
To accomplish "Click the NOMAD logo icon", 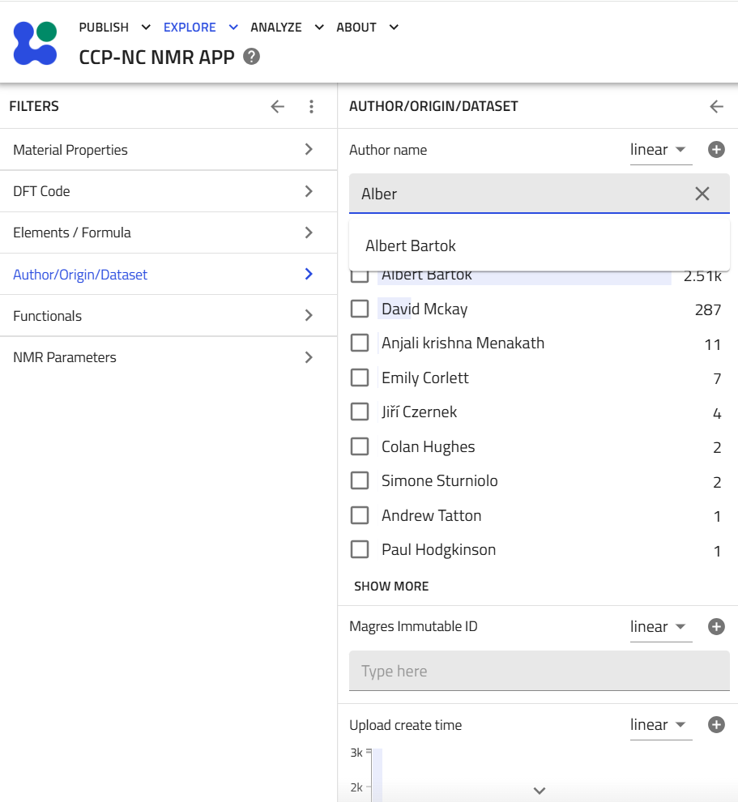I will pyautogui.click(x=36, y=44).
